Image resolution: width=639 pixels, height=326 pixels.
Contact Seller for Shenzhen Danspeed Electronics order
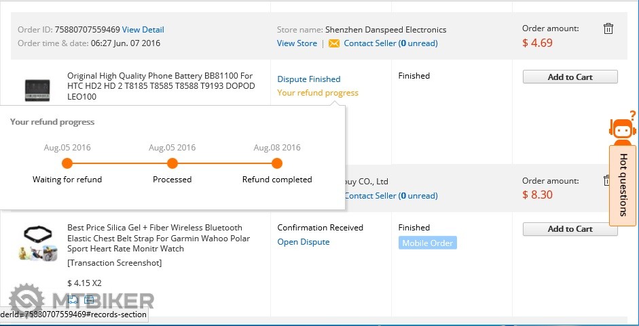pyautogui.click(x=390, y=43)
